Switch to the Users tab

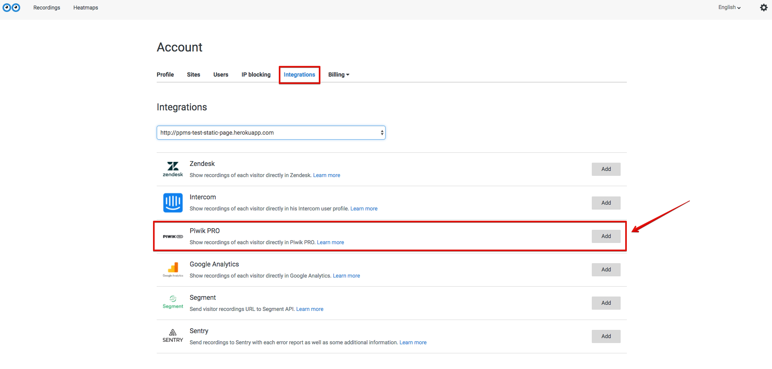click(x=221, y=75)
